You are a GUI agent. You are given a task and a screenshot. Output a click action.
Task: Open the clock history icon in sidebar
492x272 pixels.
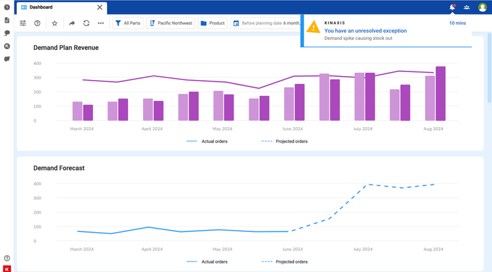7,7
